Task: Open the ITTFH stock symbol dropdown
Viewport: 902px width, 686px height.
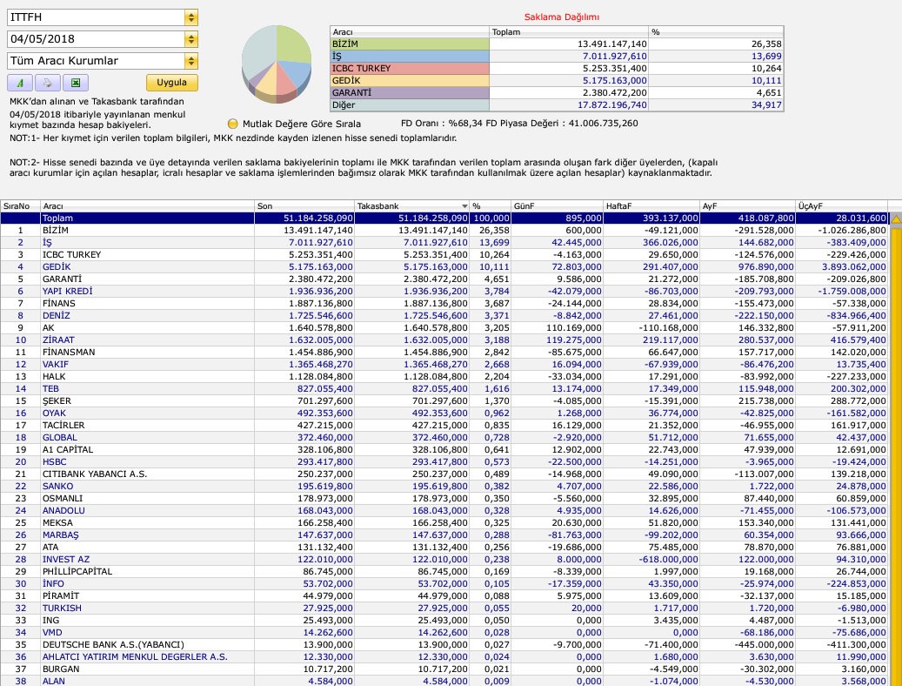Action: (x=191, y=17)
